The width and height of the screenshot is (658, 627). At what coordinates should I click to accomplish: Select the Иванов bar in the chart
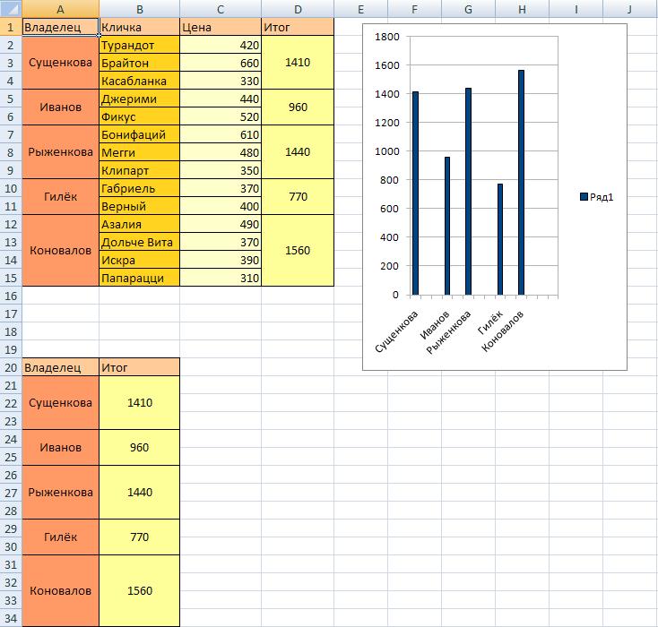pos(447,226)
